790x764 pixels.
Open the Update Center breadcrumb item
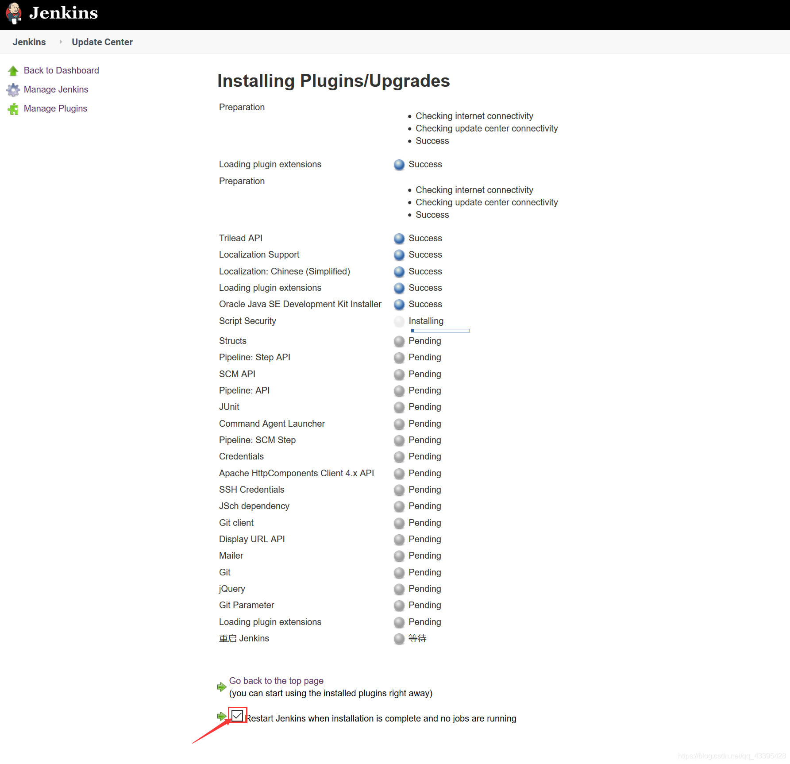pyautogui.click(x=102, y=42)
